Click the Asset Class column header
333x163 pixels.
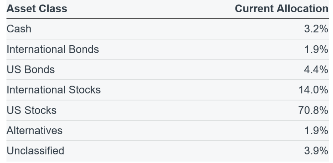[37, 9]
